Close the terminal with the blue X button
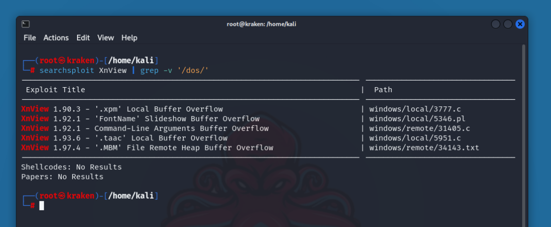Viewport: 551px width, 227px height. [520, 24]
